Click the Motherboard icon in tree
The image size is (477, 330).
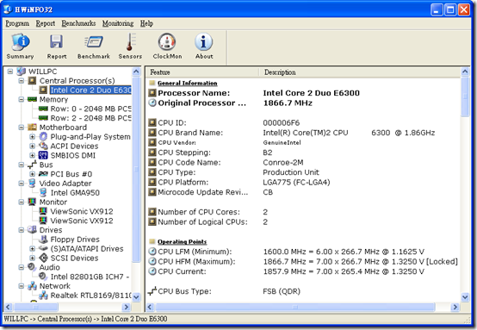32,128
